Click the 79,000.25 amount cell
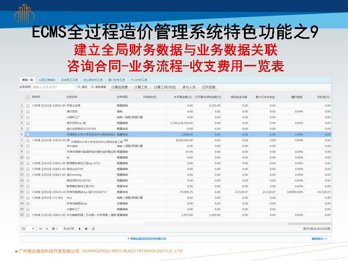The height and width of the screenshot is (261, 348). [x=186, y=192]
